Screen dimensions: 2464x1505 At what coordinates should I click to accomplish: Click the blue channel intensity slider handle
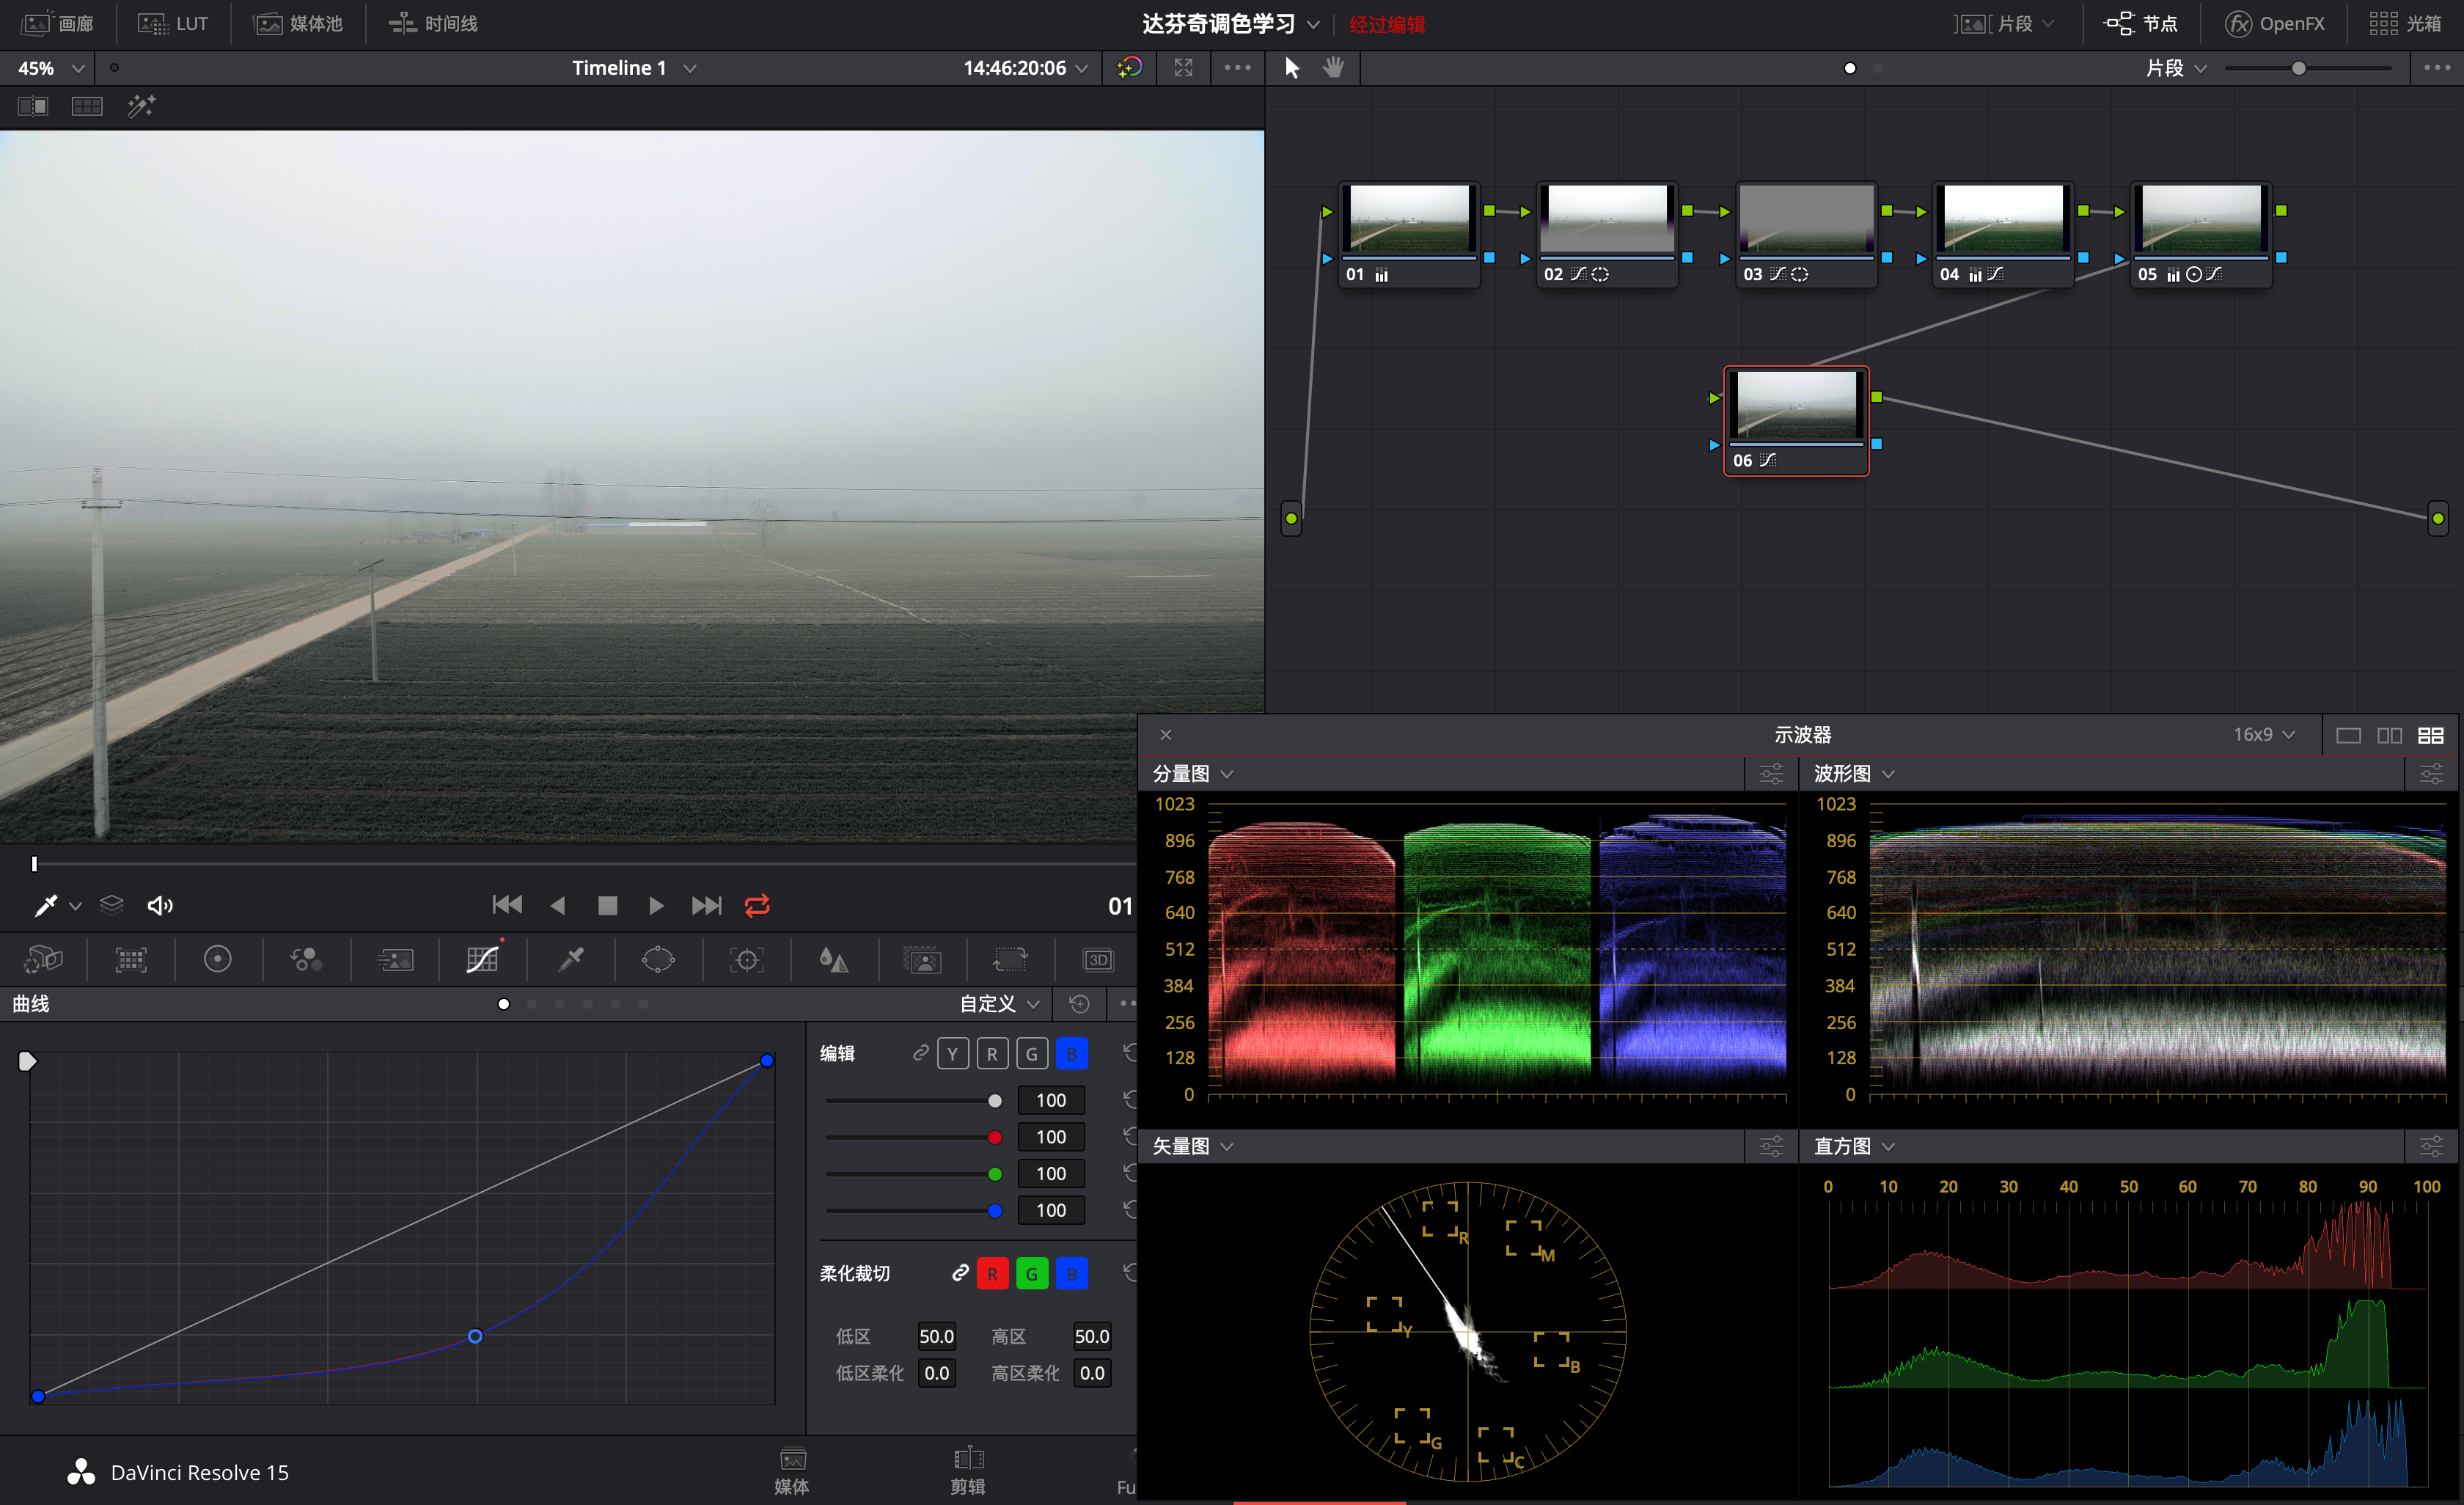(x=994, y=1210)
